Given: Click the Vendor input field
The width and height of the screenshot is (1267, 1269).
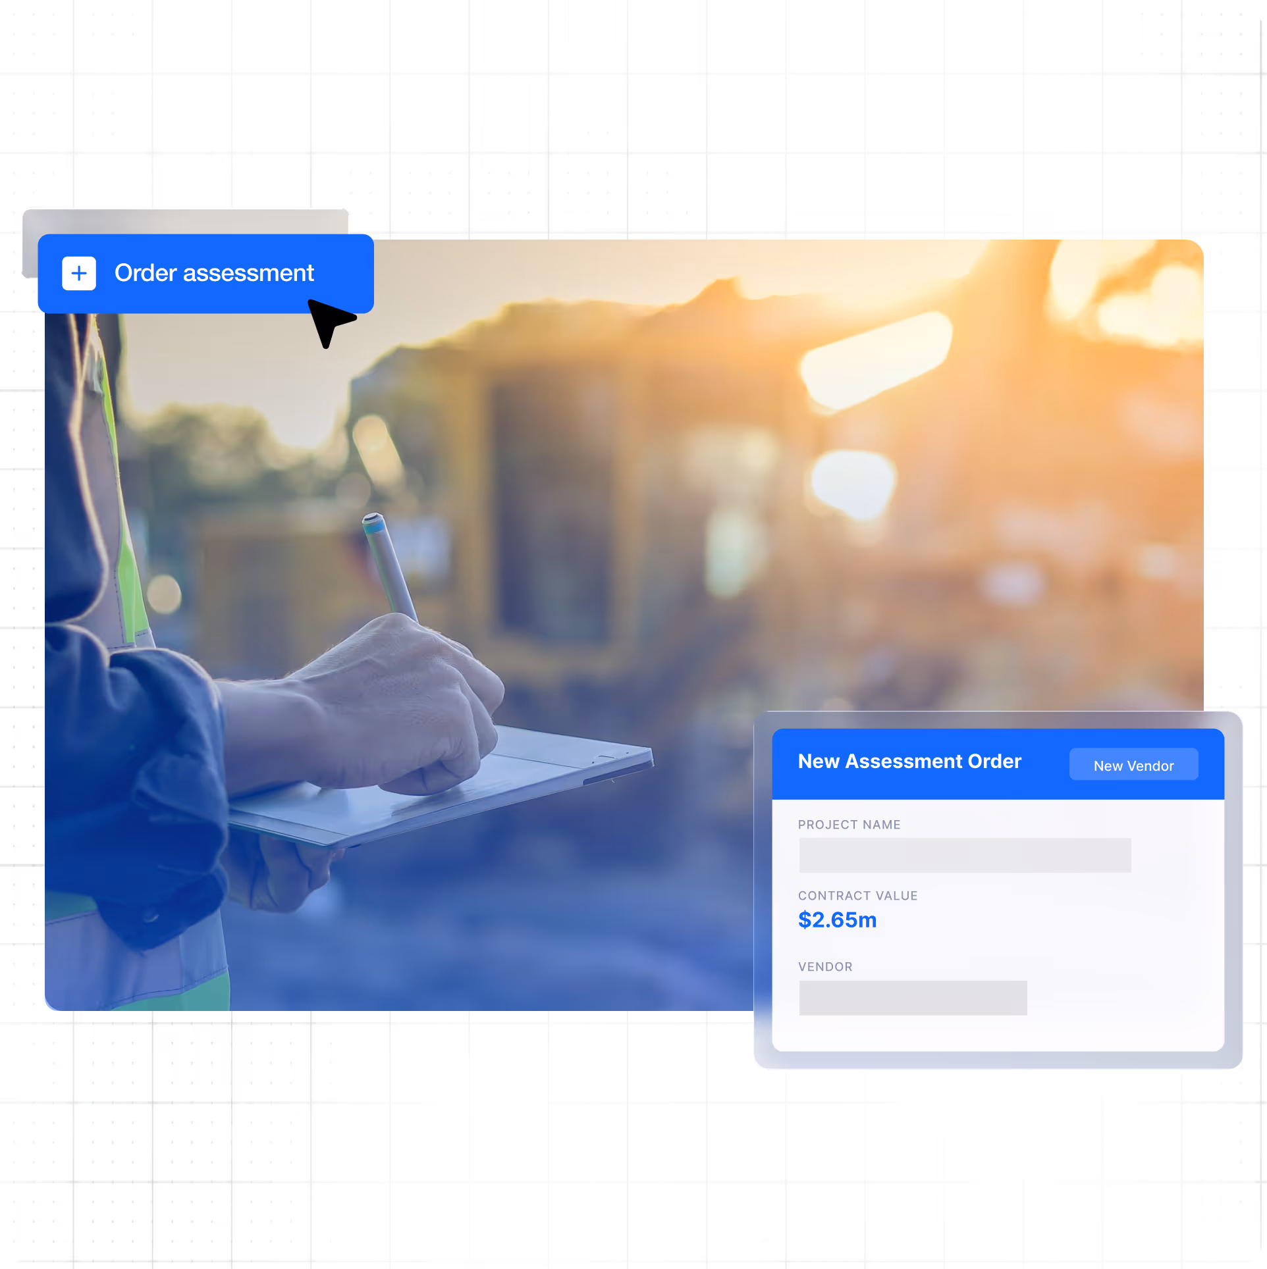Looking at the screenshot, I should point(913,998).
